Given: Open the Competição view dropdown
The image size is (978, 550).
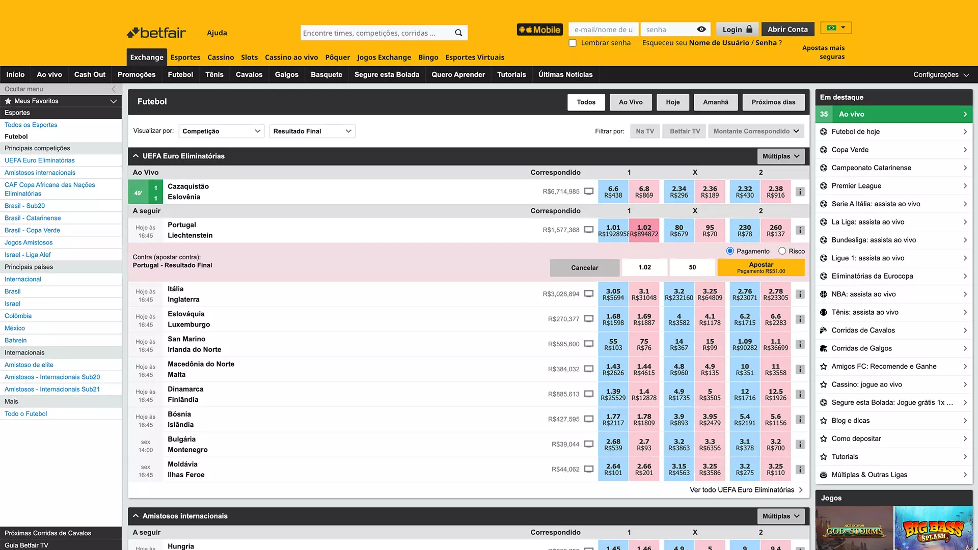Looking at the screenshot, I should point(221,131).
